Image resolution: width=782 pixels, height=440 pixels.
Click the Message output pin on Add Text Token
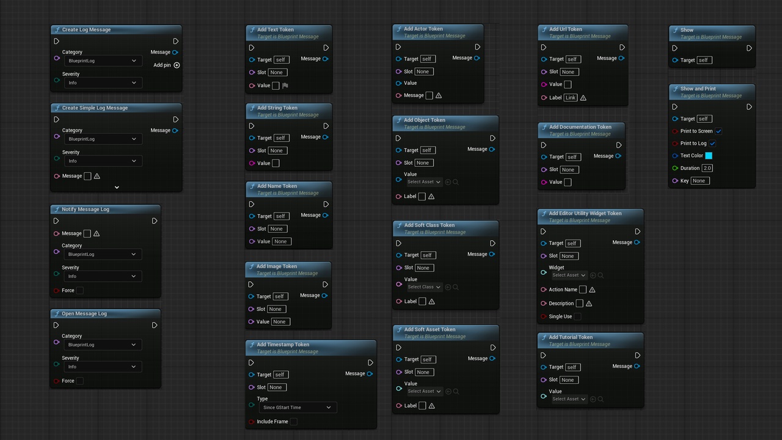coord(325,59)
